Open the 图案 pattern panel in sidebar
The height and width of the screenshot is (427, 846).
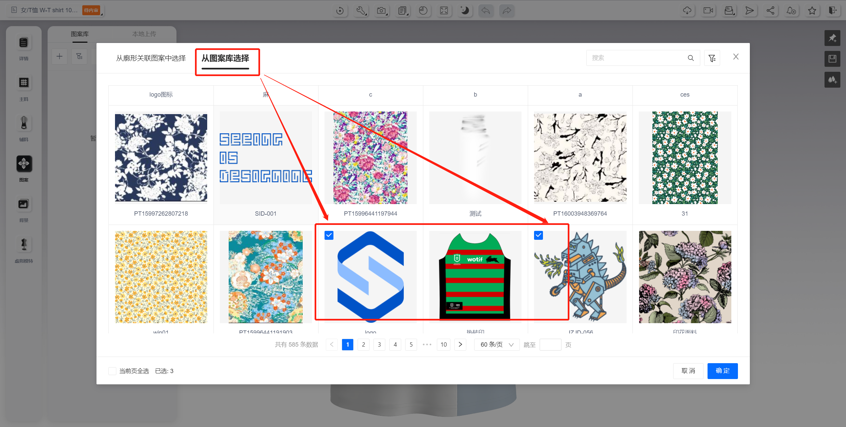(x=24, y=164)
